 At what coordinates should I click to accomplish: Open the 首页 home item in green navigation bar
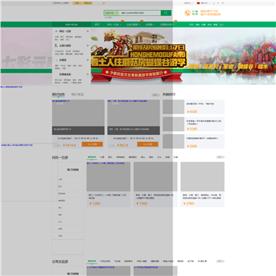[x=97, y=25]
